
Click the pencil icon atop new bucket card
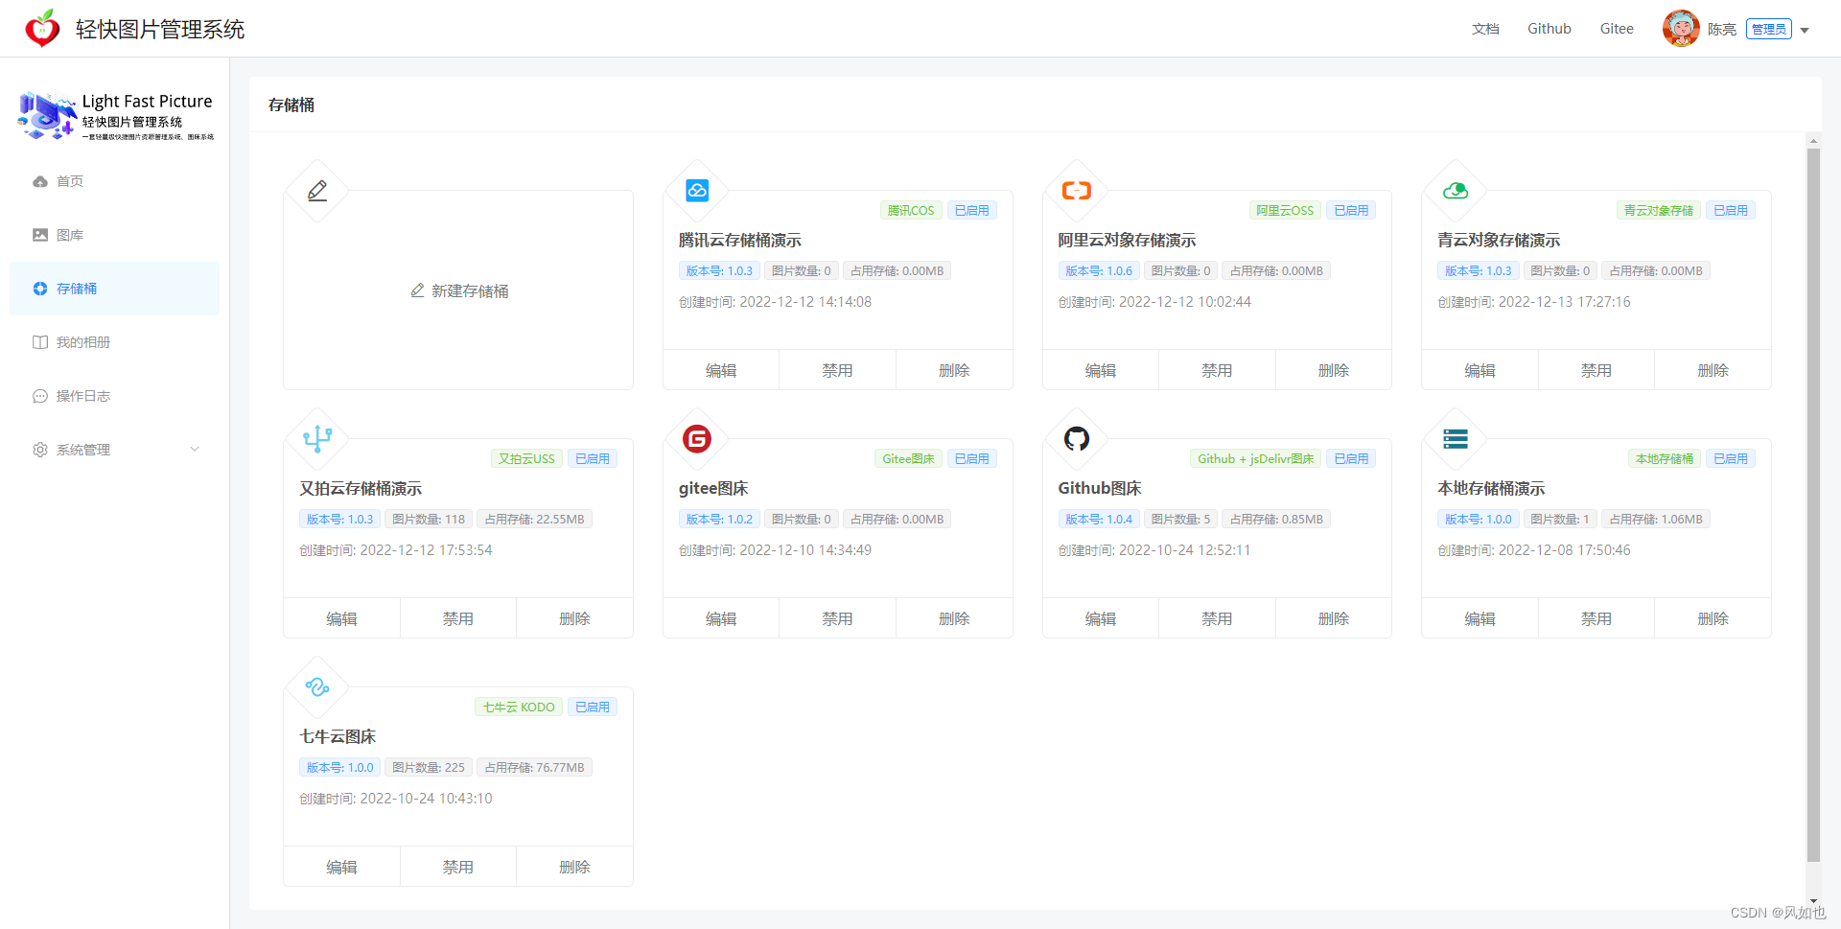tap(317, 191)
